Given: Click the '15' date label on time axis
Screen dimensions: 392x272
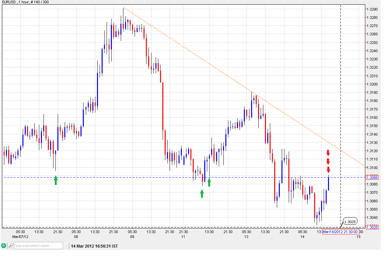Looking at the screenshot, I should 358,236.
